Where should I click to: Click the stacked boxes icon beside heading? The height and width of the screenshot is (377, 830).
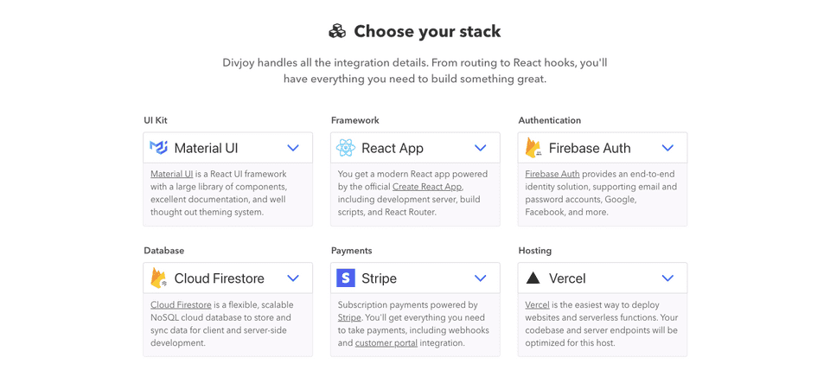(337, 31)
